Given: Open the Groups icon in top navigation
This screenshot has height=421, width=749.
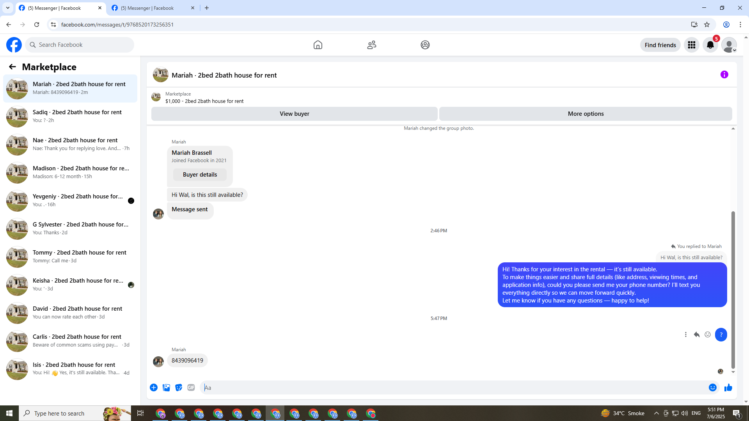Looking at the screenshot, I should point(425,45).
